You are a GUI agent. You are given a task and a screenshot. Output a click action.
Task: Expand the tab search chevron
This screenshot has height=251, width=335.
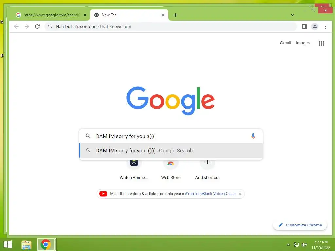pyautogui.click(x=293, y=15)
